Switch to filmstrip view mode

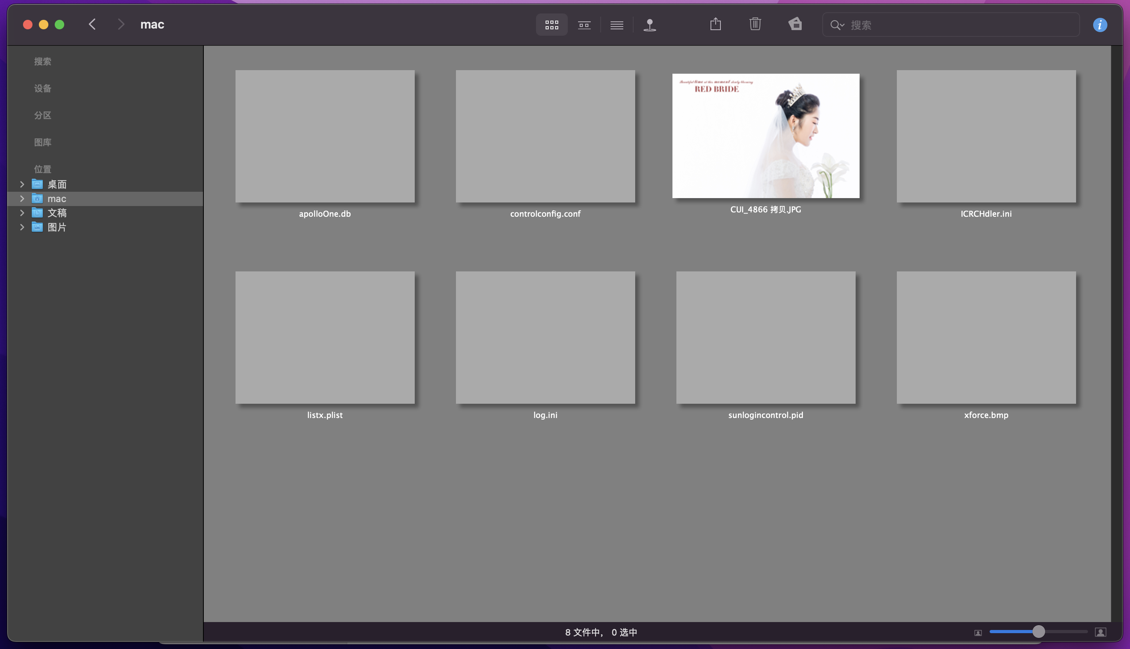click(584, 25)
